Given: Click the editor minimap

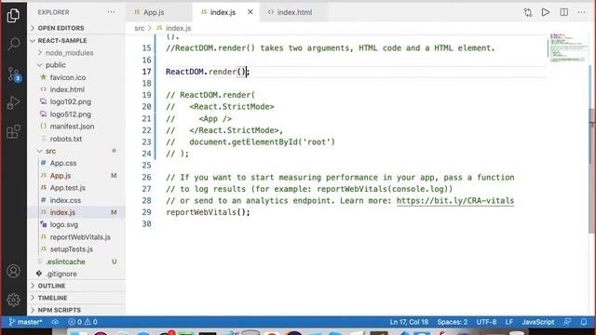Looking at the screenshot, I should [568, 47].
